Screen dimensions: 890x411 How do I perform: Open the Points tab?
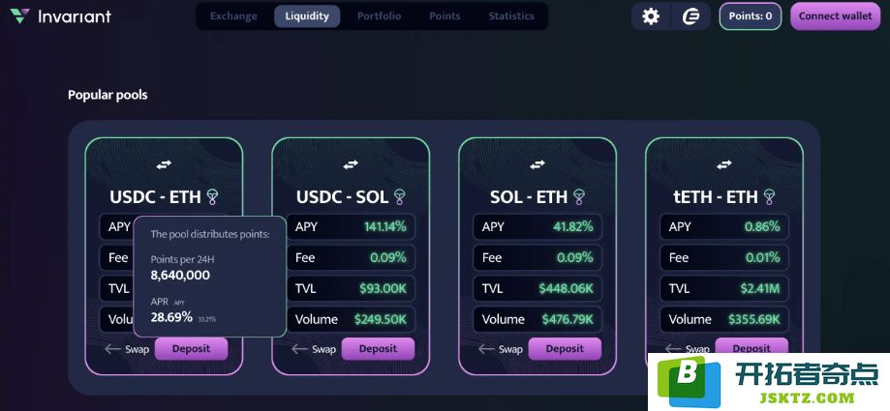pyautogui.click(x=445, y=15)
